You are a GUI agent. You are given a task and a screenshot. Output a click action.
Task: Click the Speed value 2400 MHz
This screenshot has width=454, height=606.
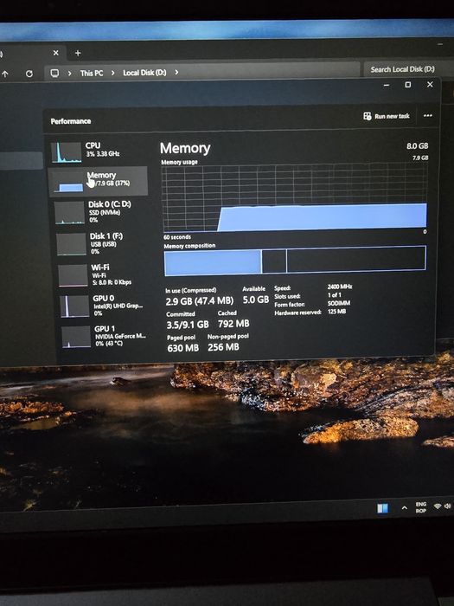(x=340, y=287)
